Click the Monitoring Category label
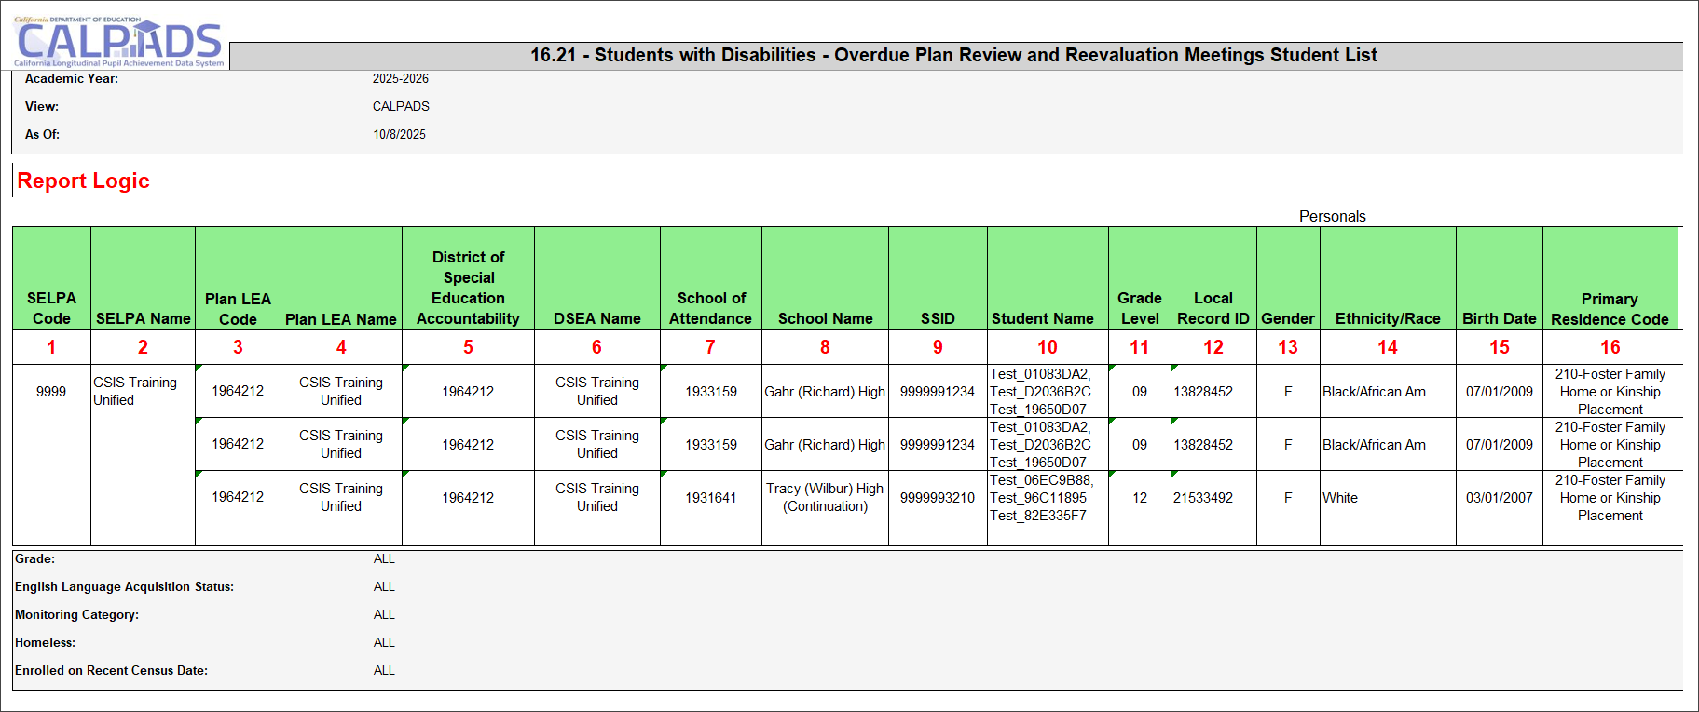Screen dimensions: 1699x712 [76, 615]
